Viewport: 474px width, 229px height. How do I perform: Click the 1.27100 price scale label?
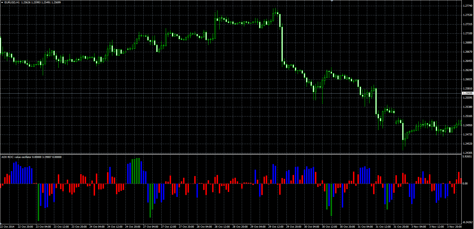click(x=468, y=33)
